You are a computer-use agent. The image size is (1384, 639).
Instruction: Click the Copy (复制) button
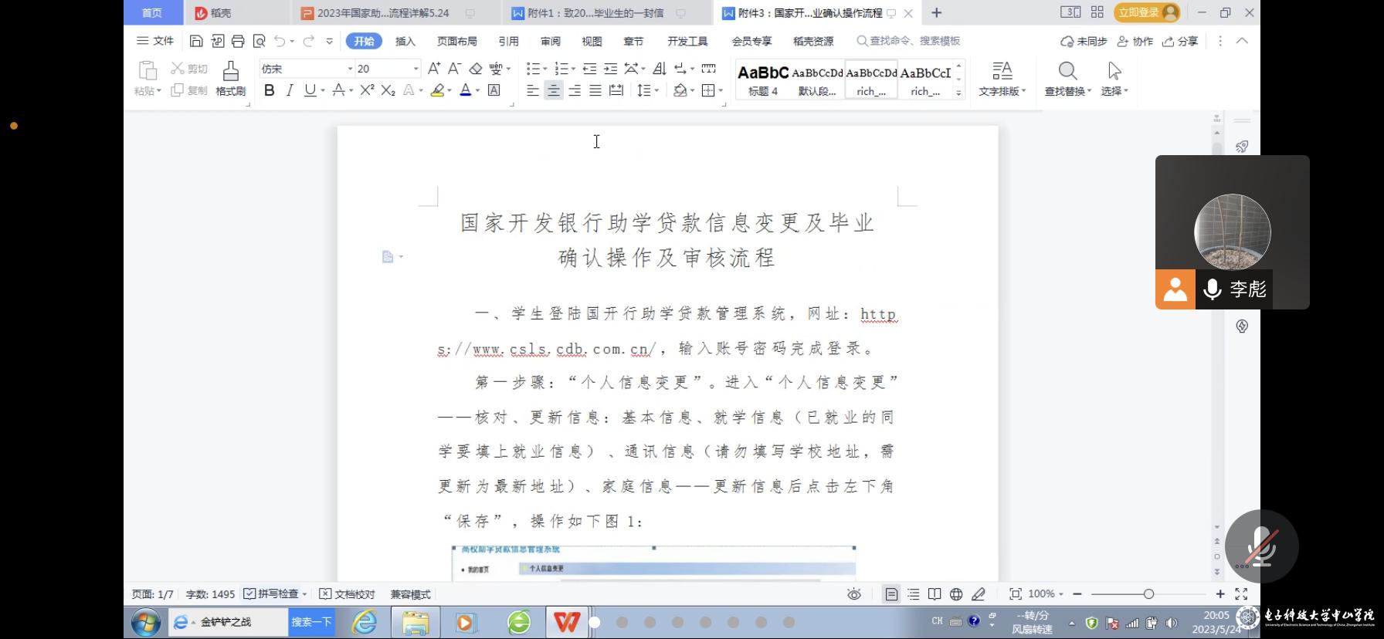coord(189,90)
